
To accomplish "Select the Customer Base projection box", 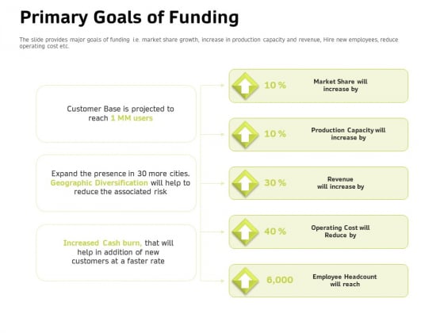I will coord(116,114).
